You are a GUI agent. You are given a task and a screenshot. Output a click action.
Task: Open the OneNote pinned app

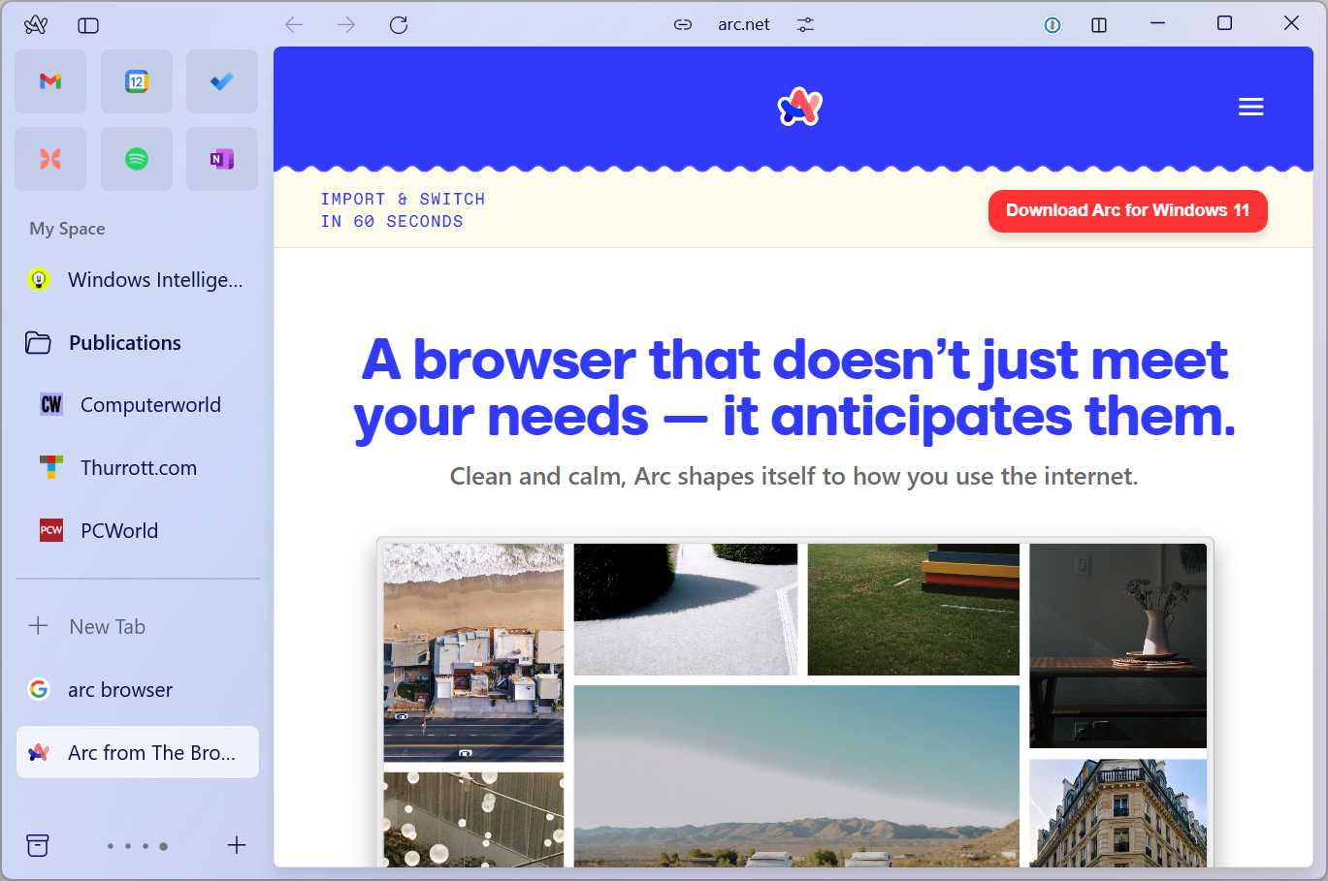point(221,158)
